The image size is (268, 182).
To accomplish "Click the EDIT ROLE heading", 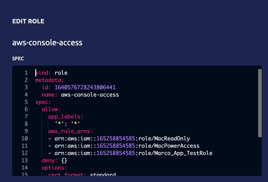I will [x=28, y=21].
